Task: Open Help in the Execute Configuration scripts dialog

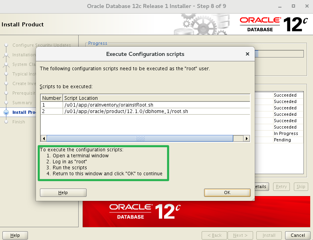Action: point(63,192)
